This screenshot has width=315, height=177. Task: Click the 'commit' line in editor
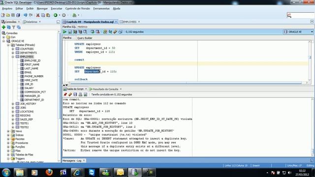pos(79,60)
